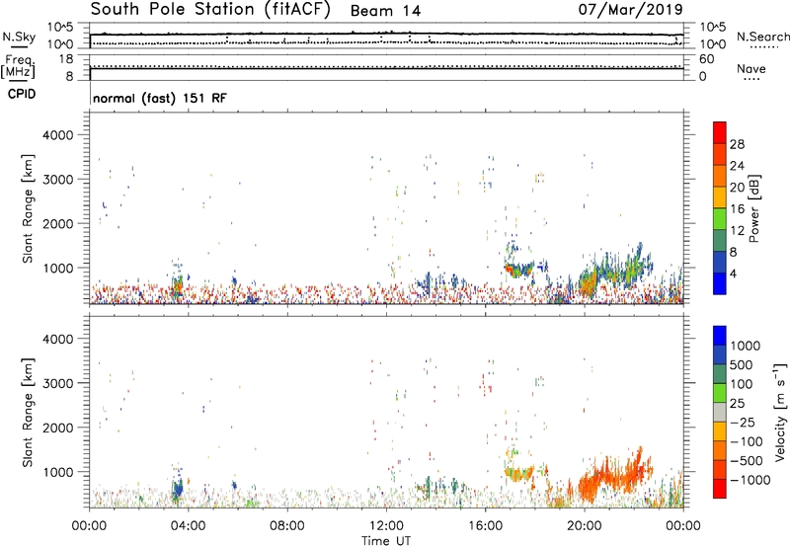Click the blue velocity echo cluster near 03:30
Viewport: 790px width, 547px height.
click(177, 489)
